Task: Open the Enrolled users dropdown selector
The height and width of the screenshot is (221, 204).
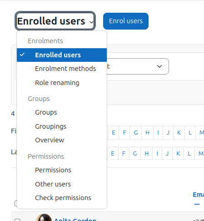Action: (55, 21)
